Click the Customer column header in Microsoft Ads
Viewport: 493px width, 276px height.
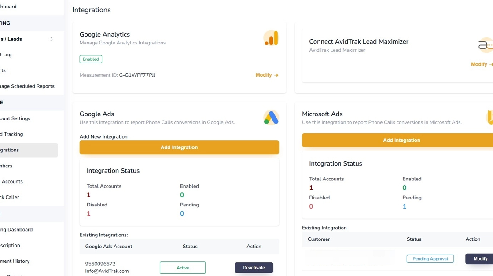click(319, 239)
